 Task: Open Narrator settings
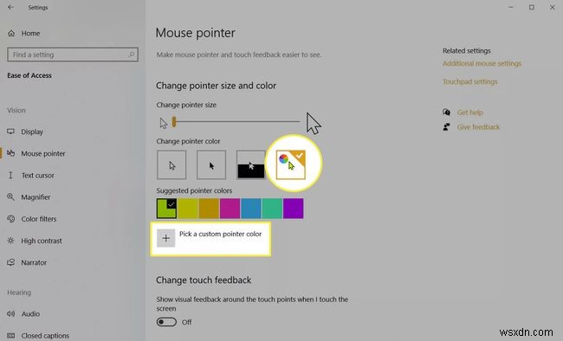pyautogui.click(x=34, y=263)
